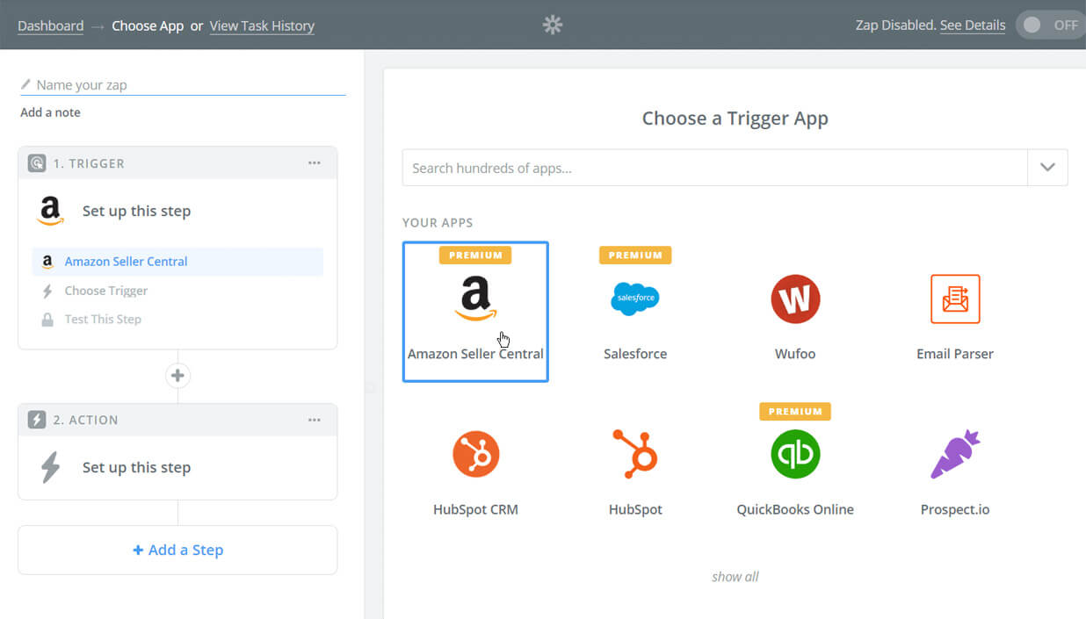Toggle the Zap ON/OFF switch
1086x619 pixels.
click(x=1050, y=25)
